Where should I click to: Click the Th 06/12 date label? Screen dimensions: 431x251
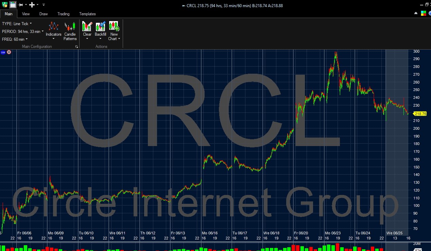click(148, 233)
